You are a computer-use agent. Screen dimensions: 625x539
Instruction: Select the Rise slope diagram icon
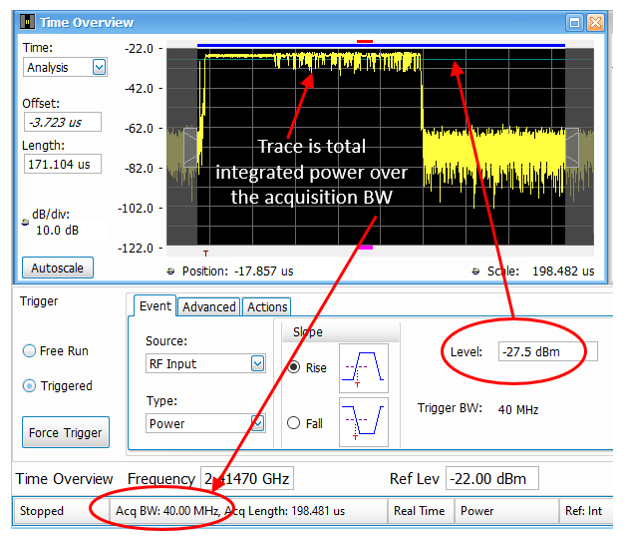pos(364,368)
